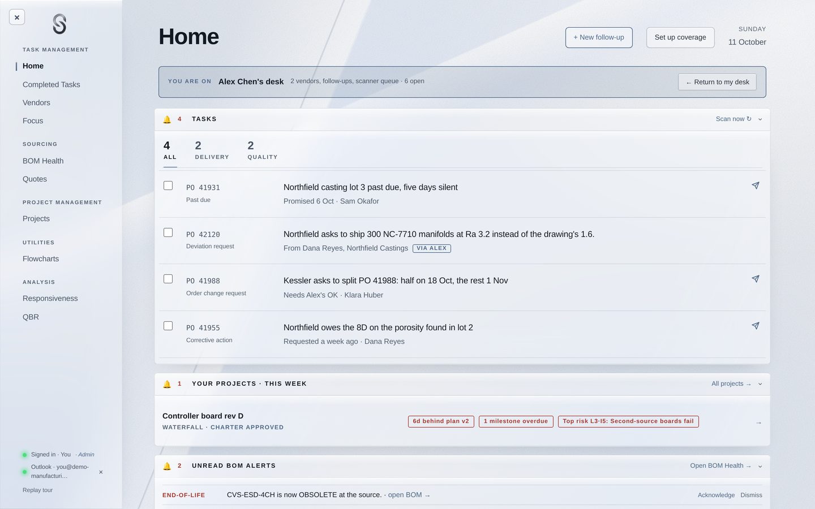Open Controller board rev D via its arrow

pos(758,423)
